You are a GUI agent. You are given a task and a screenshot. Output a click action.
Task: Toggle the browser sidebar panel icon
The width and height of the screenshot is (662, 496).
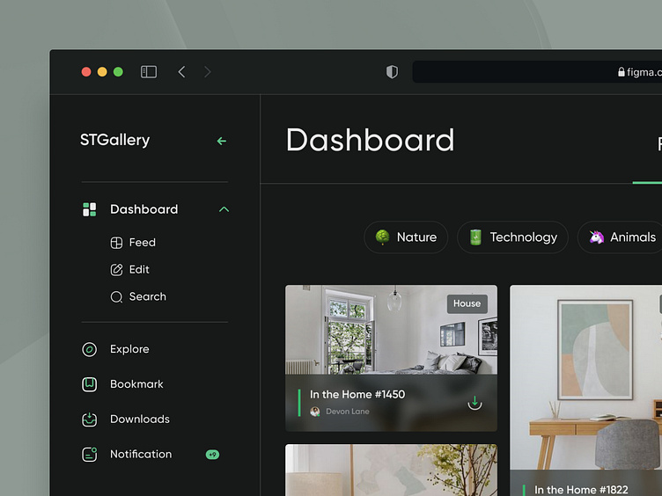coord(149,72)
